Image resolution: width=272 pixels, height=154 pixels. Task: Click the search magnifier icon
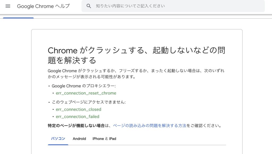click(x=89, y=6)
